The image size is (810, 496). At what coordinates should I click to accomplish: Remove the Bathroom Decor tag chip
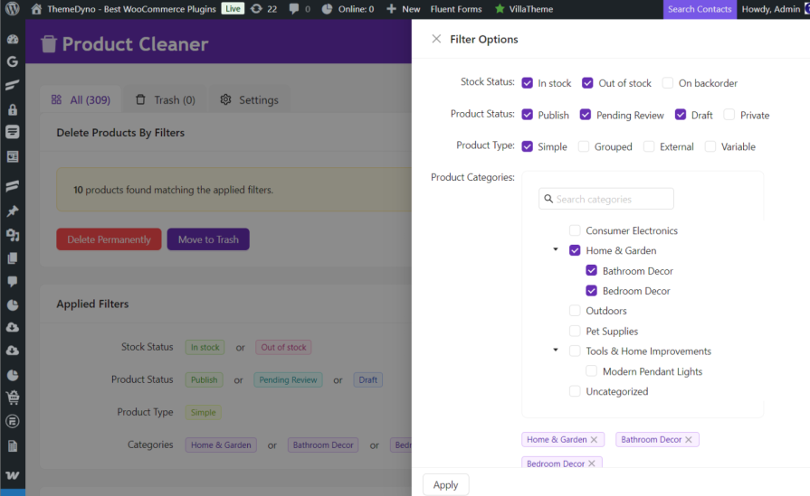[689, 440]
